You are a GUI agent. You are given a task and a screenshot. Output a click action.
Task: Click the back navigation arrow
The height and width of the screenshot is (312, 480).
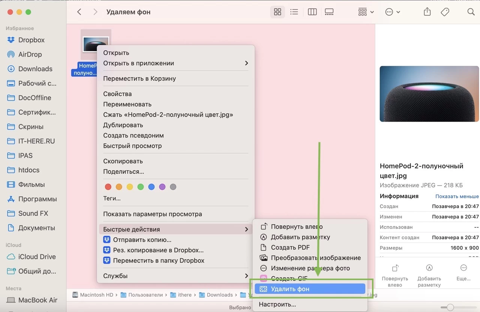pyautogui.click(x=79, y=12)
